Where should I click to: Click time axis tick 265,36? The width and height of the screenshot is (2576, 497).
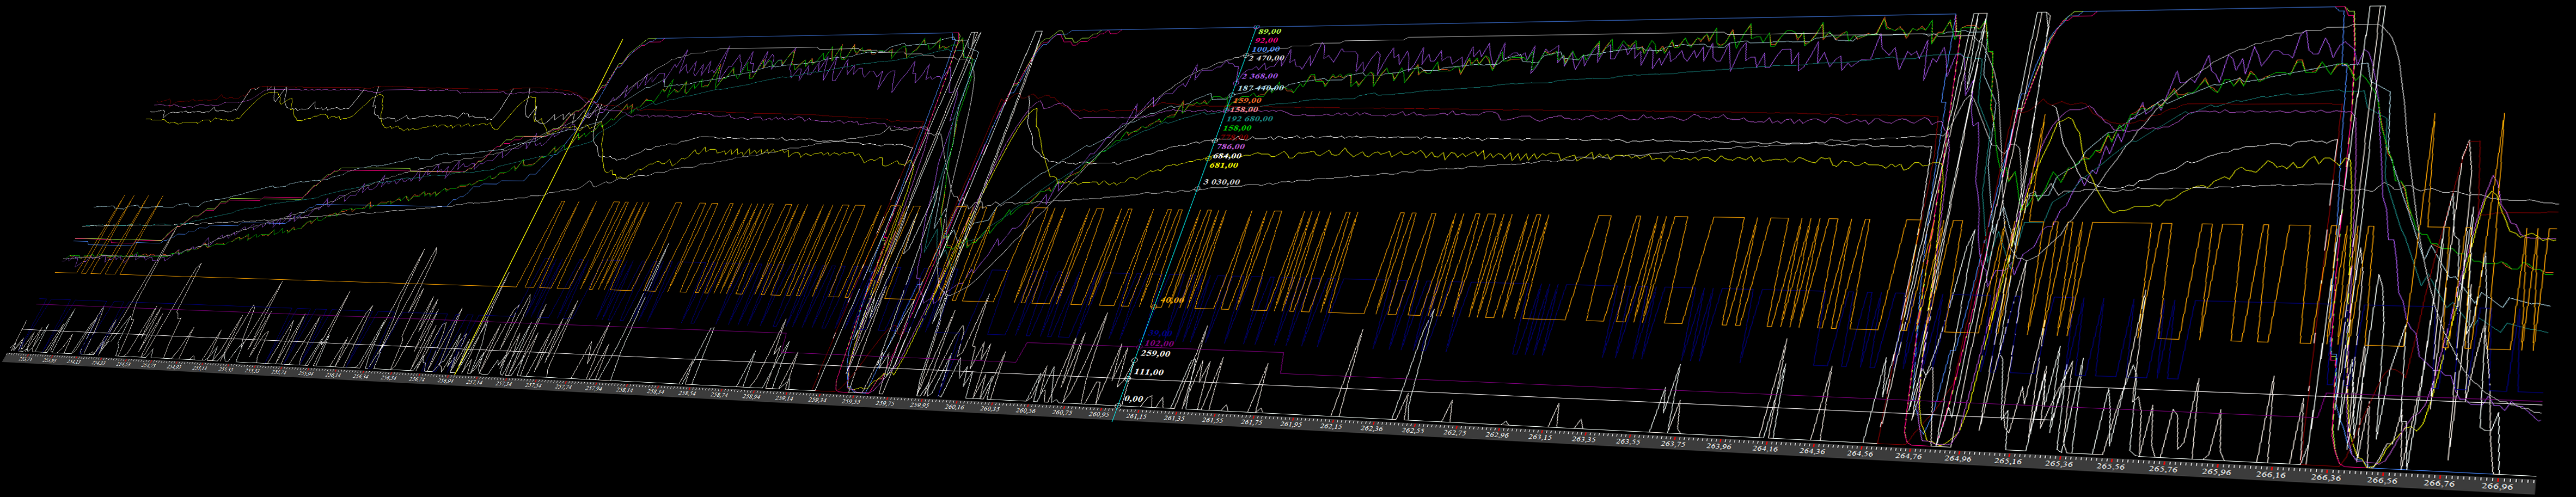pos(2059,464)
